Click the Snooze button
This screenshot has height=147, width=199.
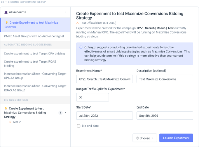point(145,138)
